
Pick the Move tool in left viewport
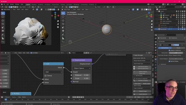pos(3,21)
